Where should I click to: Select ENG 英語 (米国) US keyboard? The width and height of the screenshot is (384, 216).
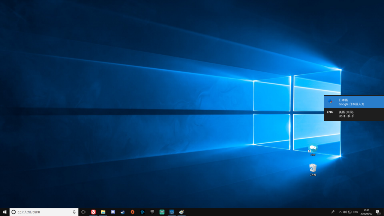click(x=354, y=114)
